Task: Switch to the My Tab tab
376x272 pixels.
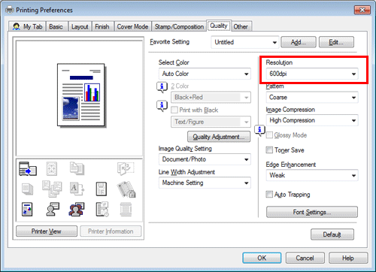Action: click(27, 26)
